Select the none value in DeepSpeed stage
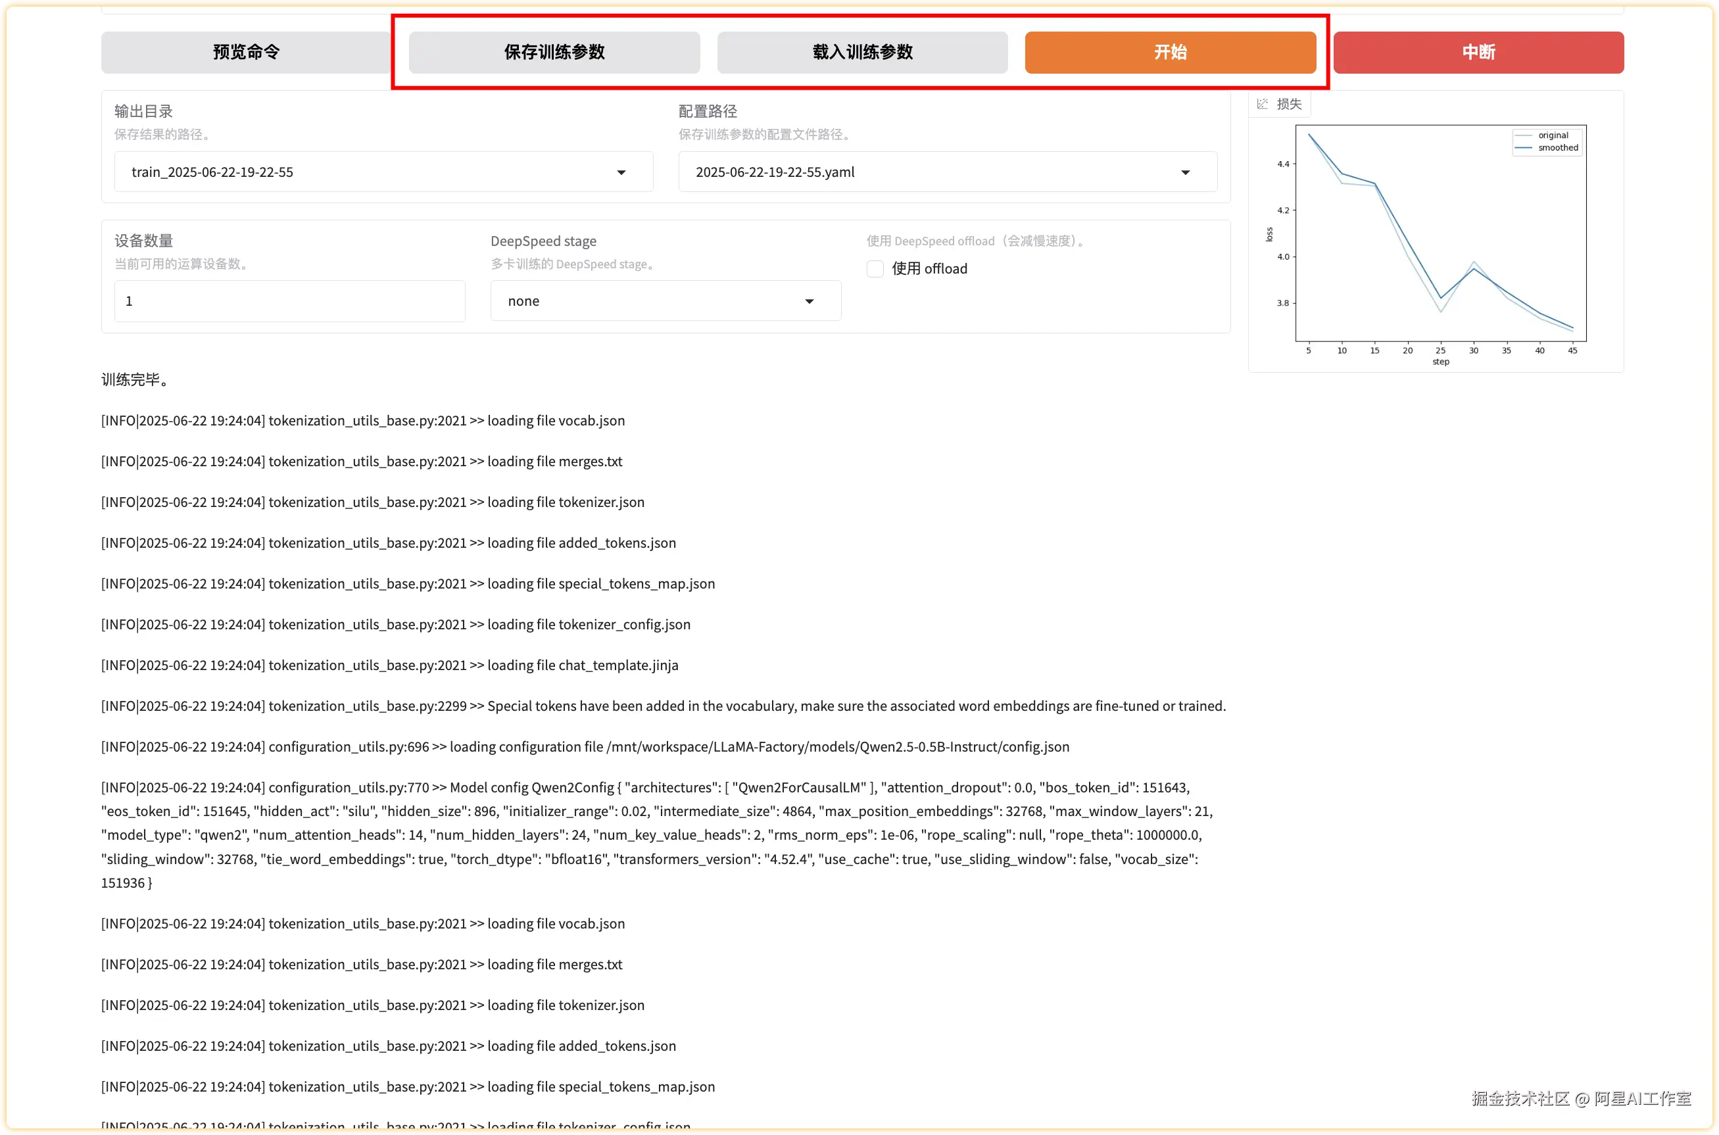The width and height of the screenshot is (1719, 1135). (x=524, y=301)
